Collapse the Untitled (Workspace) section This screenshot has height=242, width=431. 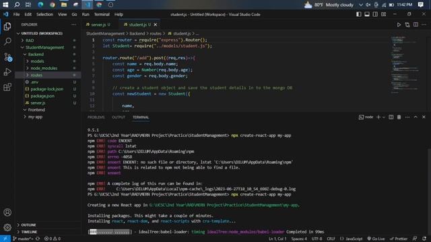coord(48,34)
